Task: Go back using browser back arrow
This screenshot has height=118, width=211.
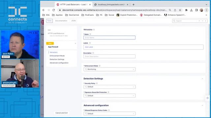Action: pos(44,10)
